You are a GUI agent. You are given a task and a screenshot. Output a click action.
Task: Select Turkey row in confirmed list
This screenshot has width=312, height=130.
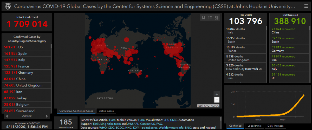26,98
